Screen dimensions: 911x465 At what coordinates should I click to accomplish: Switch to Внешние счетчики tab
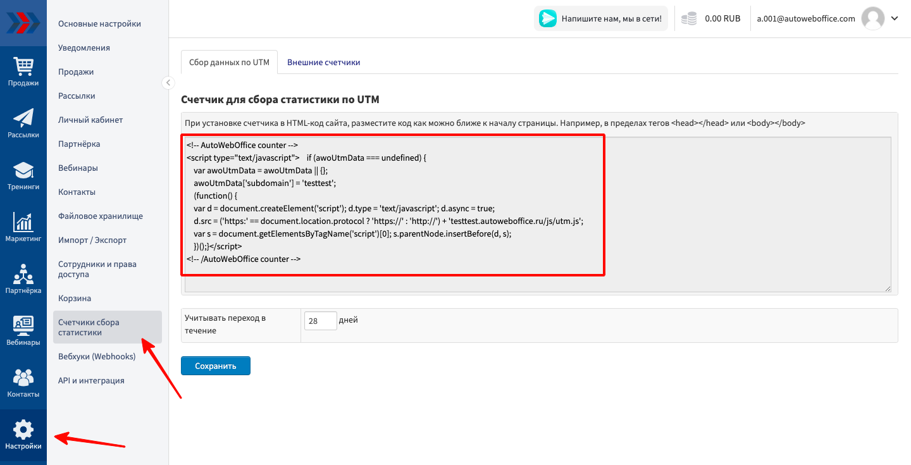coord(323,63)
